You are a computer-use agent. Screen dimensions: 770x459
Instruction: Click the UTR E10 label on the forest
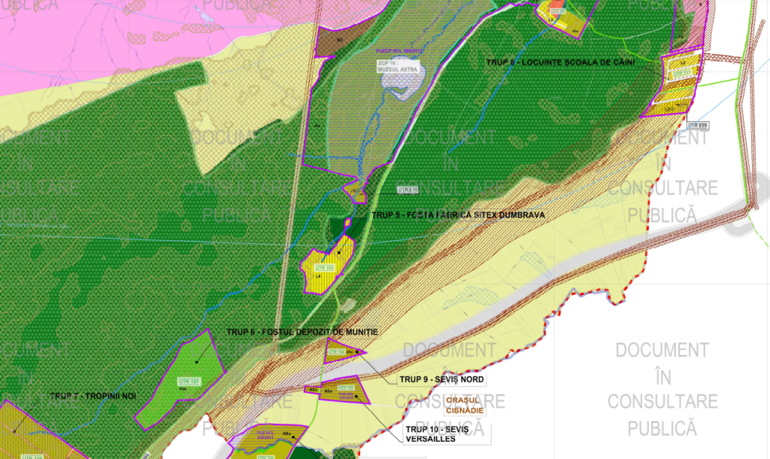click(x=407, y=190)
